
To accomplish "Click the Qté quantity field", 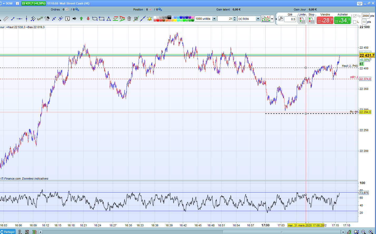I will click(290, 19).
